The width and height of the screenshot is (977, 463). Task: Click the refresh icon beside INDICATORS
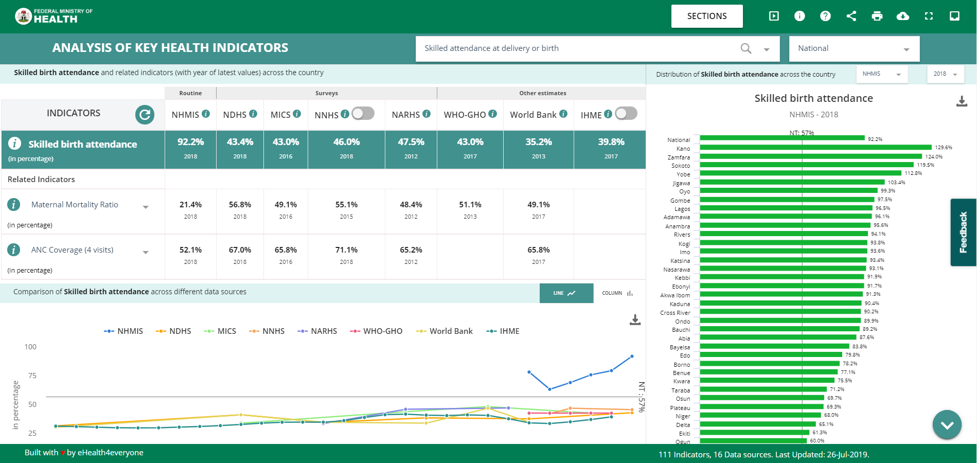pos(145,114)
